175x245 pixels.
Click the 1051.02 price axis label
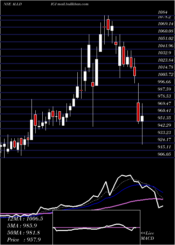click(x=166, y=38)
